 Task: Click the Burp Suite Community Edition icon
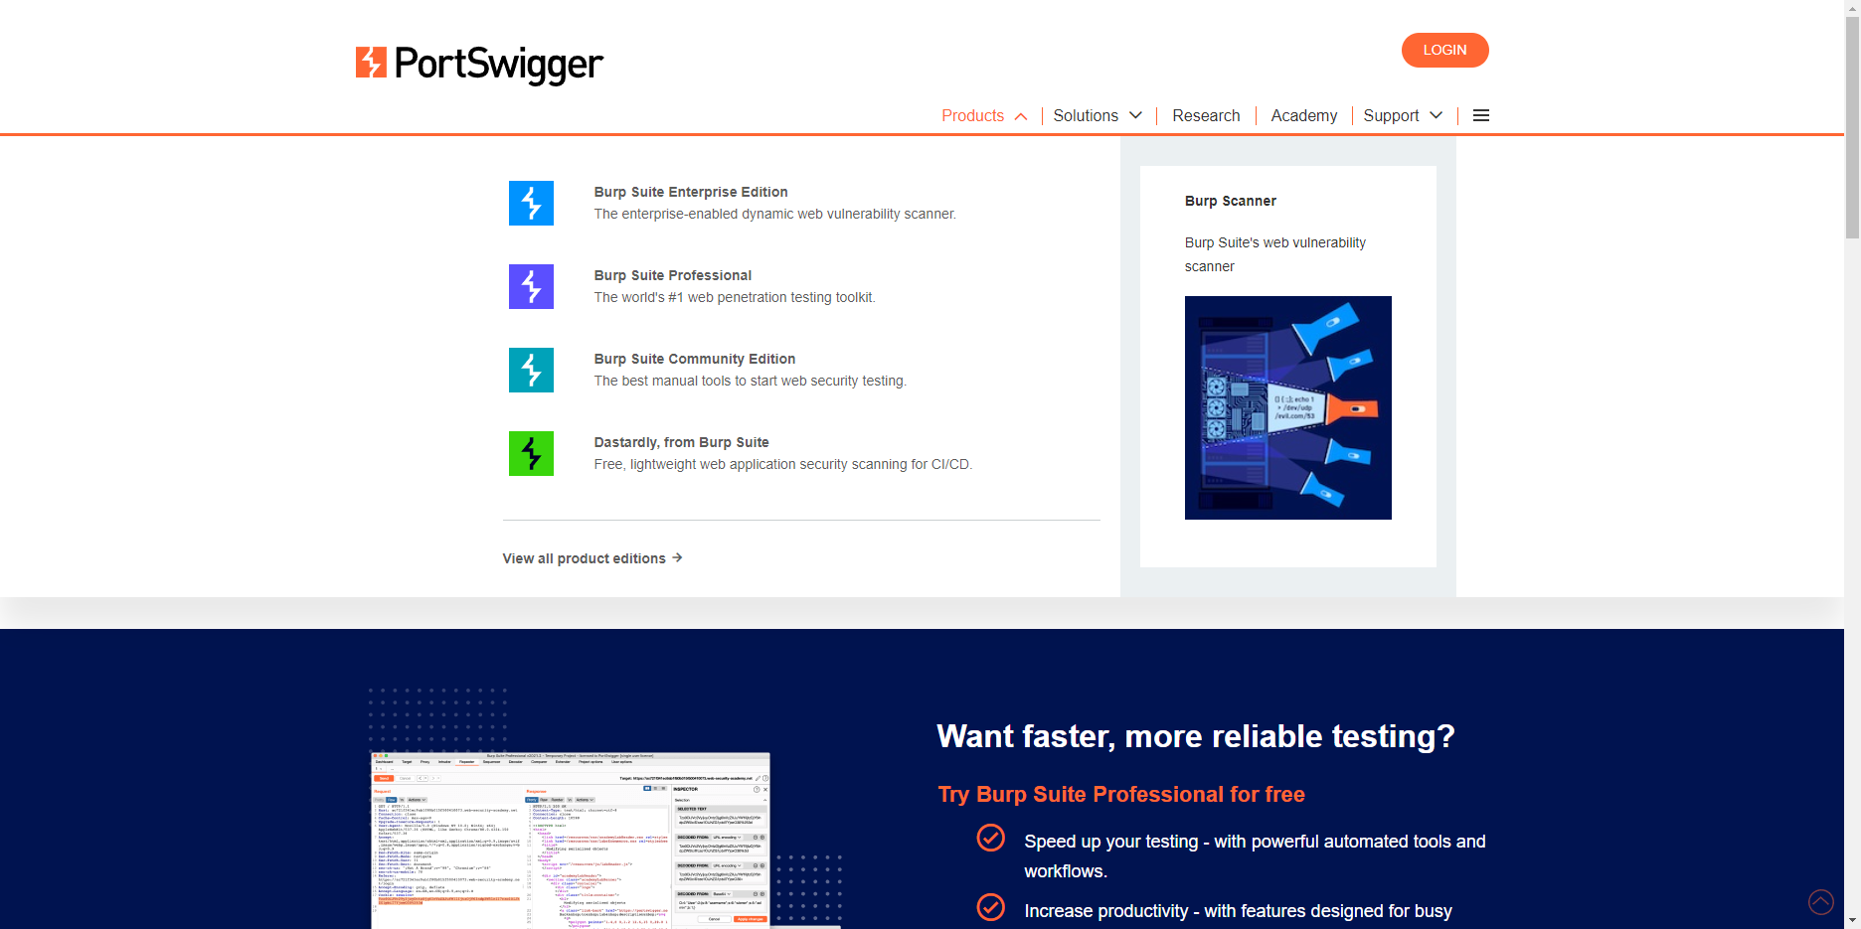pos(531,370)
